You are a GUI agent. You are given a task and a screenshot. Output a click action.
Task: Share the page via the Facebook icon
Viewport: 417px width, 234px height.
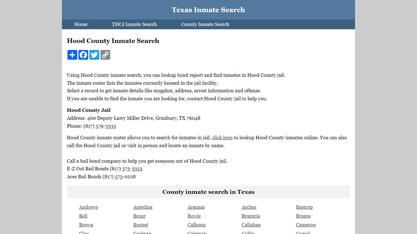pyautogui.click(x=83, y=55)
